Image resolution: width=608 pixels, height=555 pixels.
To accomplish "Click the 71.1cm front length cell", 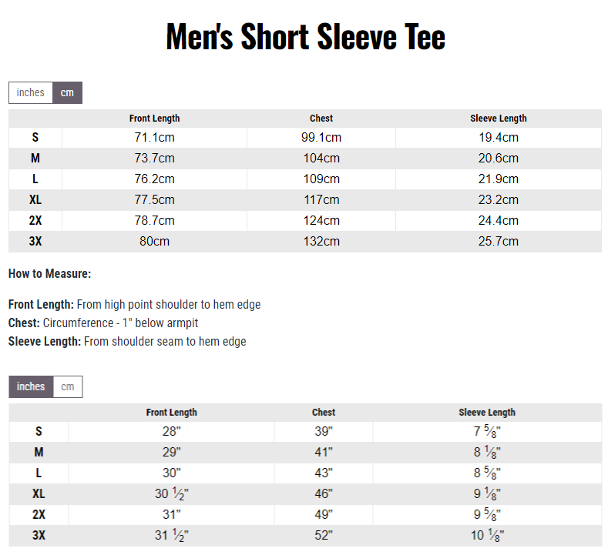I will click(x=154, y=138).
